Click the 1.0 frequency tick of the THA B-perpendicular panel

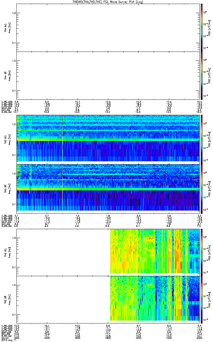(14, 13)
